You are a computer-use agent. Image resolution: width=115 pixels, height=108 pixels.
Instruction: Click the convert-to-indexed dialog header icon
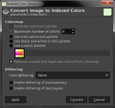[x=6, y=11]
